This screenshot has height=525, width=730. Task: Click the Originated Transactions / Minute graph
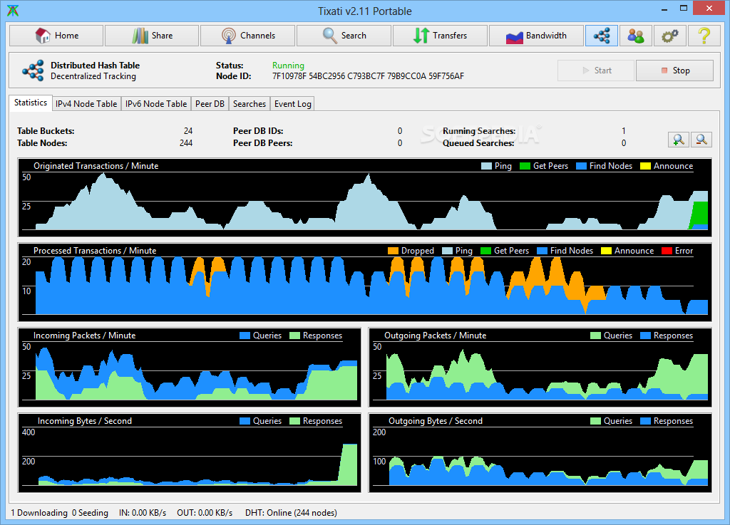364,197
